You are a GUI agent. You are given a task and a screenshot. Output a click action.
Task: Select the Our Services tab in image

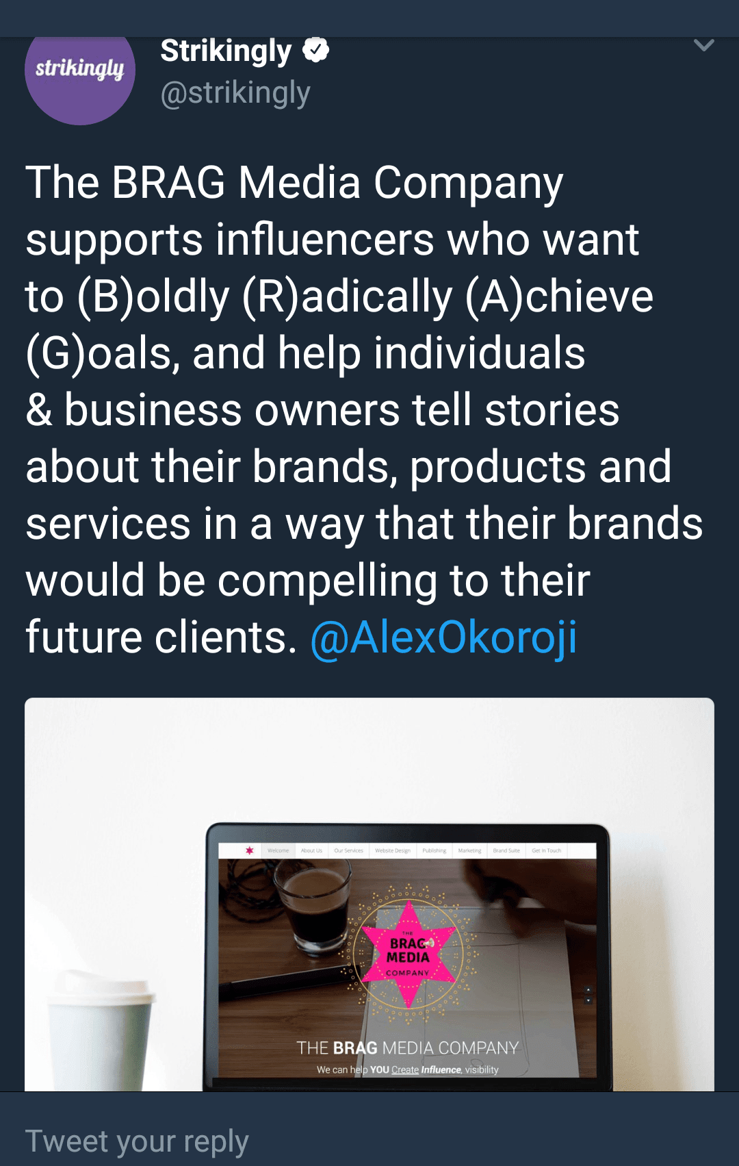(348, 850)
